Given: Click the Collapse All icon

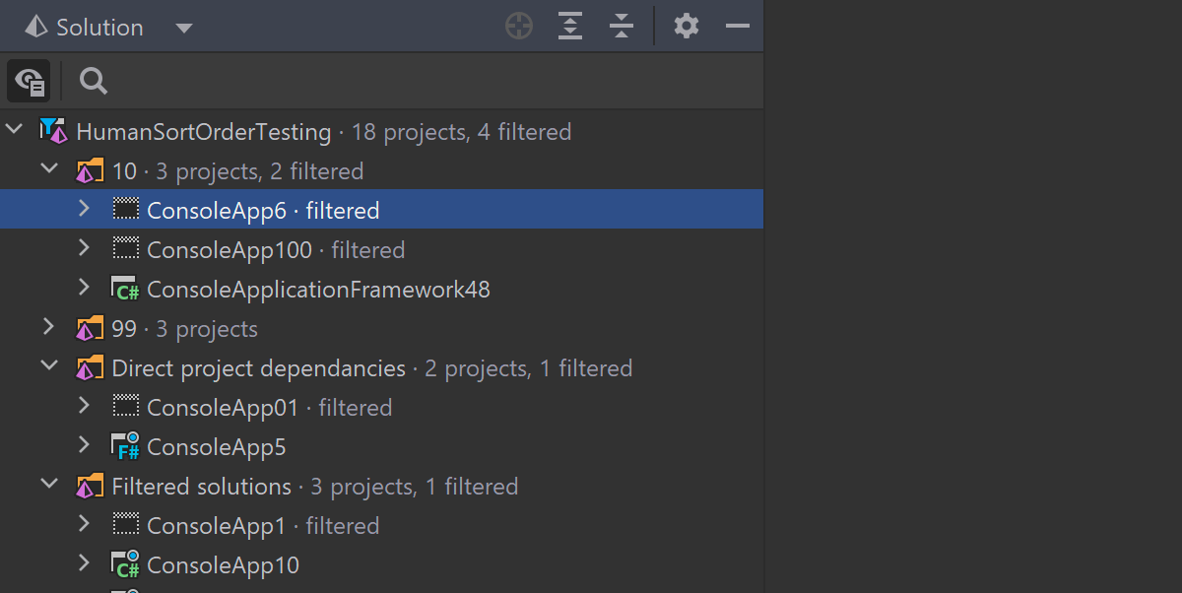Looking at the screenshot, I should click(621, 27).
